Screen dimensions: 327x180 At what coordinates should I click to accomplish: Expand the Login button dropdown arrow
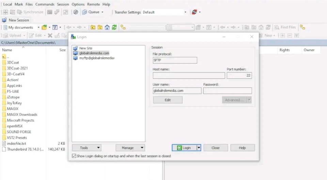[x=199, y=148]
